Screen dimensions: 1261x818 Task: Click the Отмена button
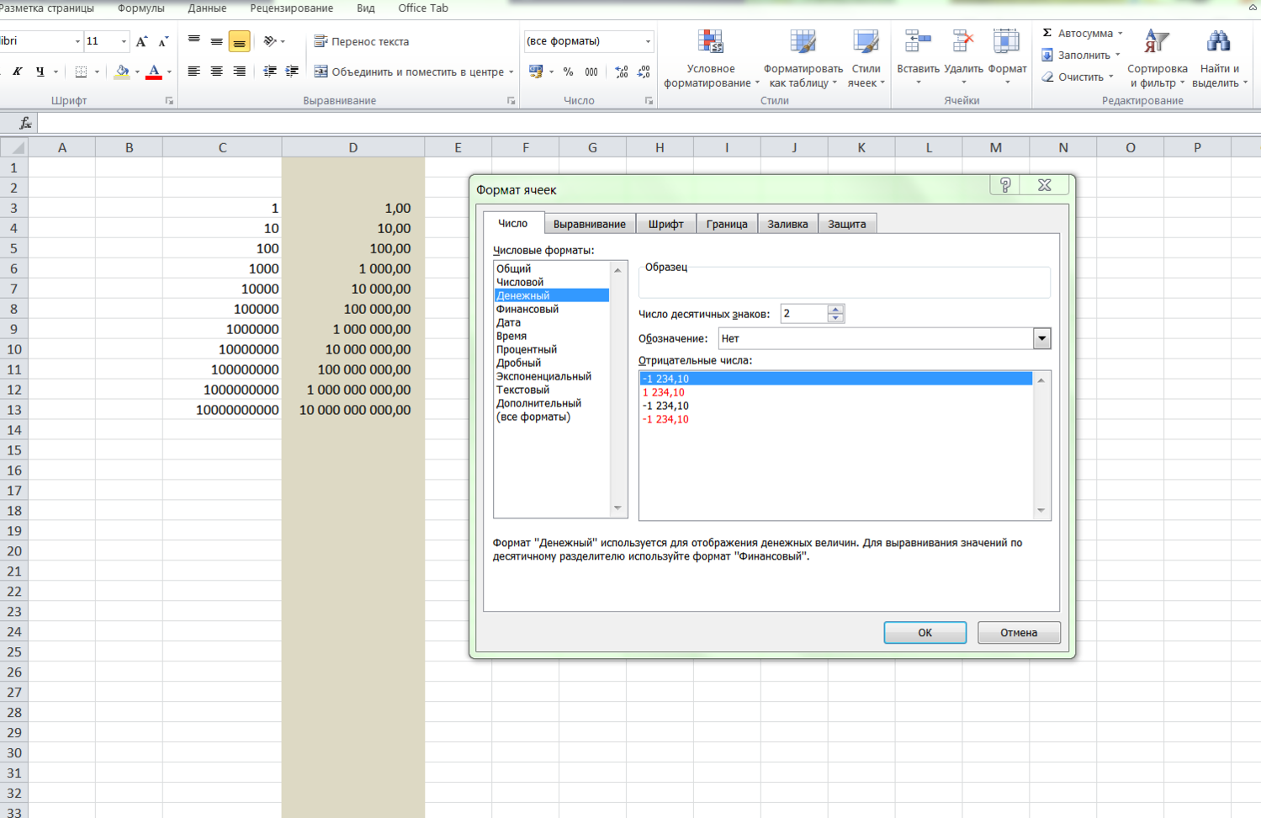click(1018, 633)
